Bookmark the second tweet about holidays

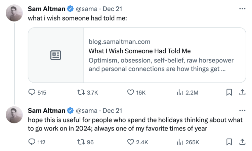pos(229,142)
